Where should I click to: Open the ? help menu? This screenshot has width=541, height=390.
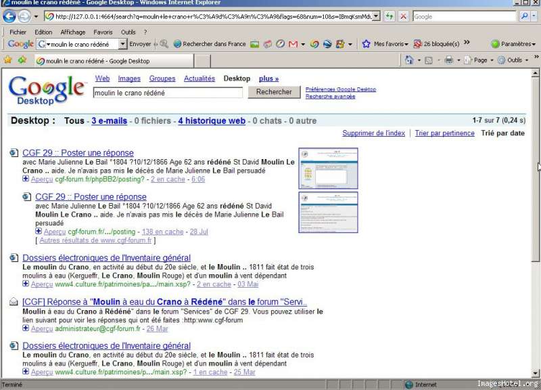click(x=145, y=32)
